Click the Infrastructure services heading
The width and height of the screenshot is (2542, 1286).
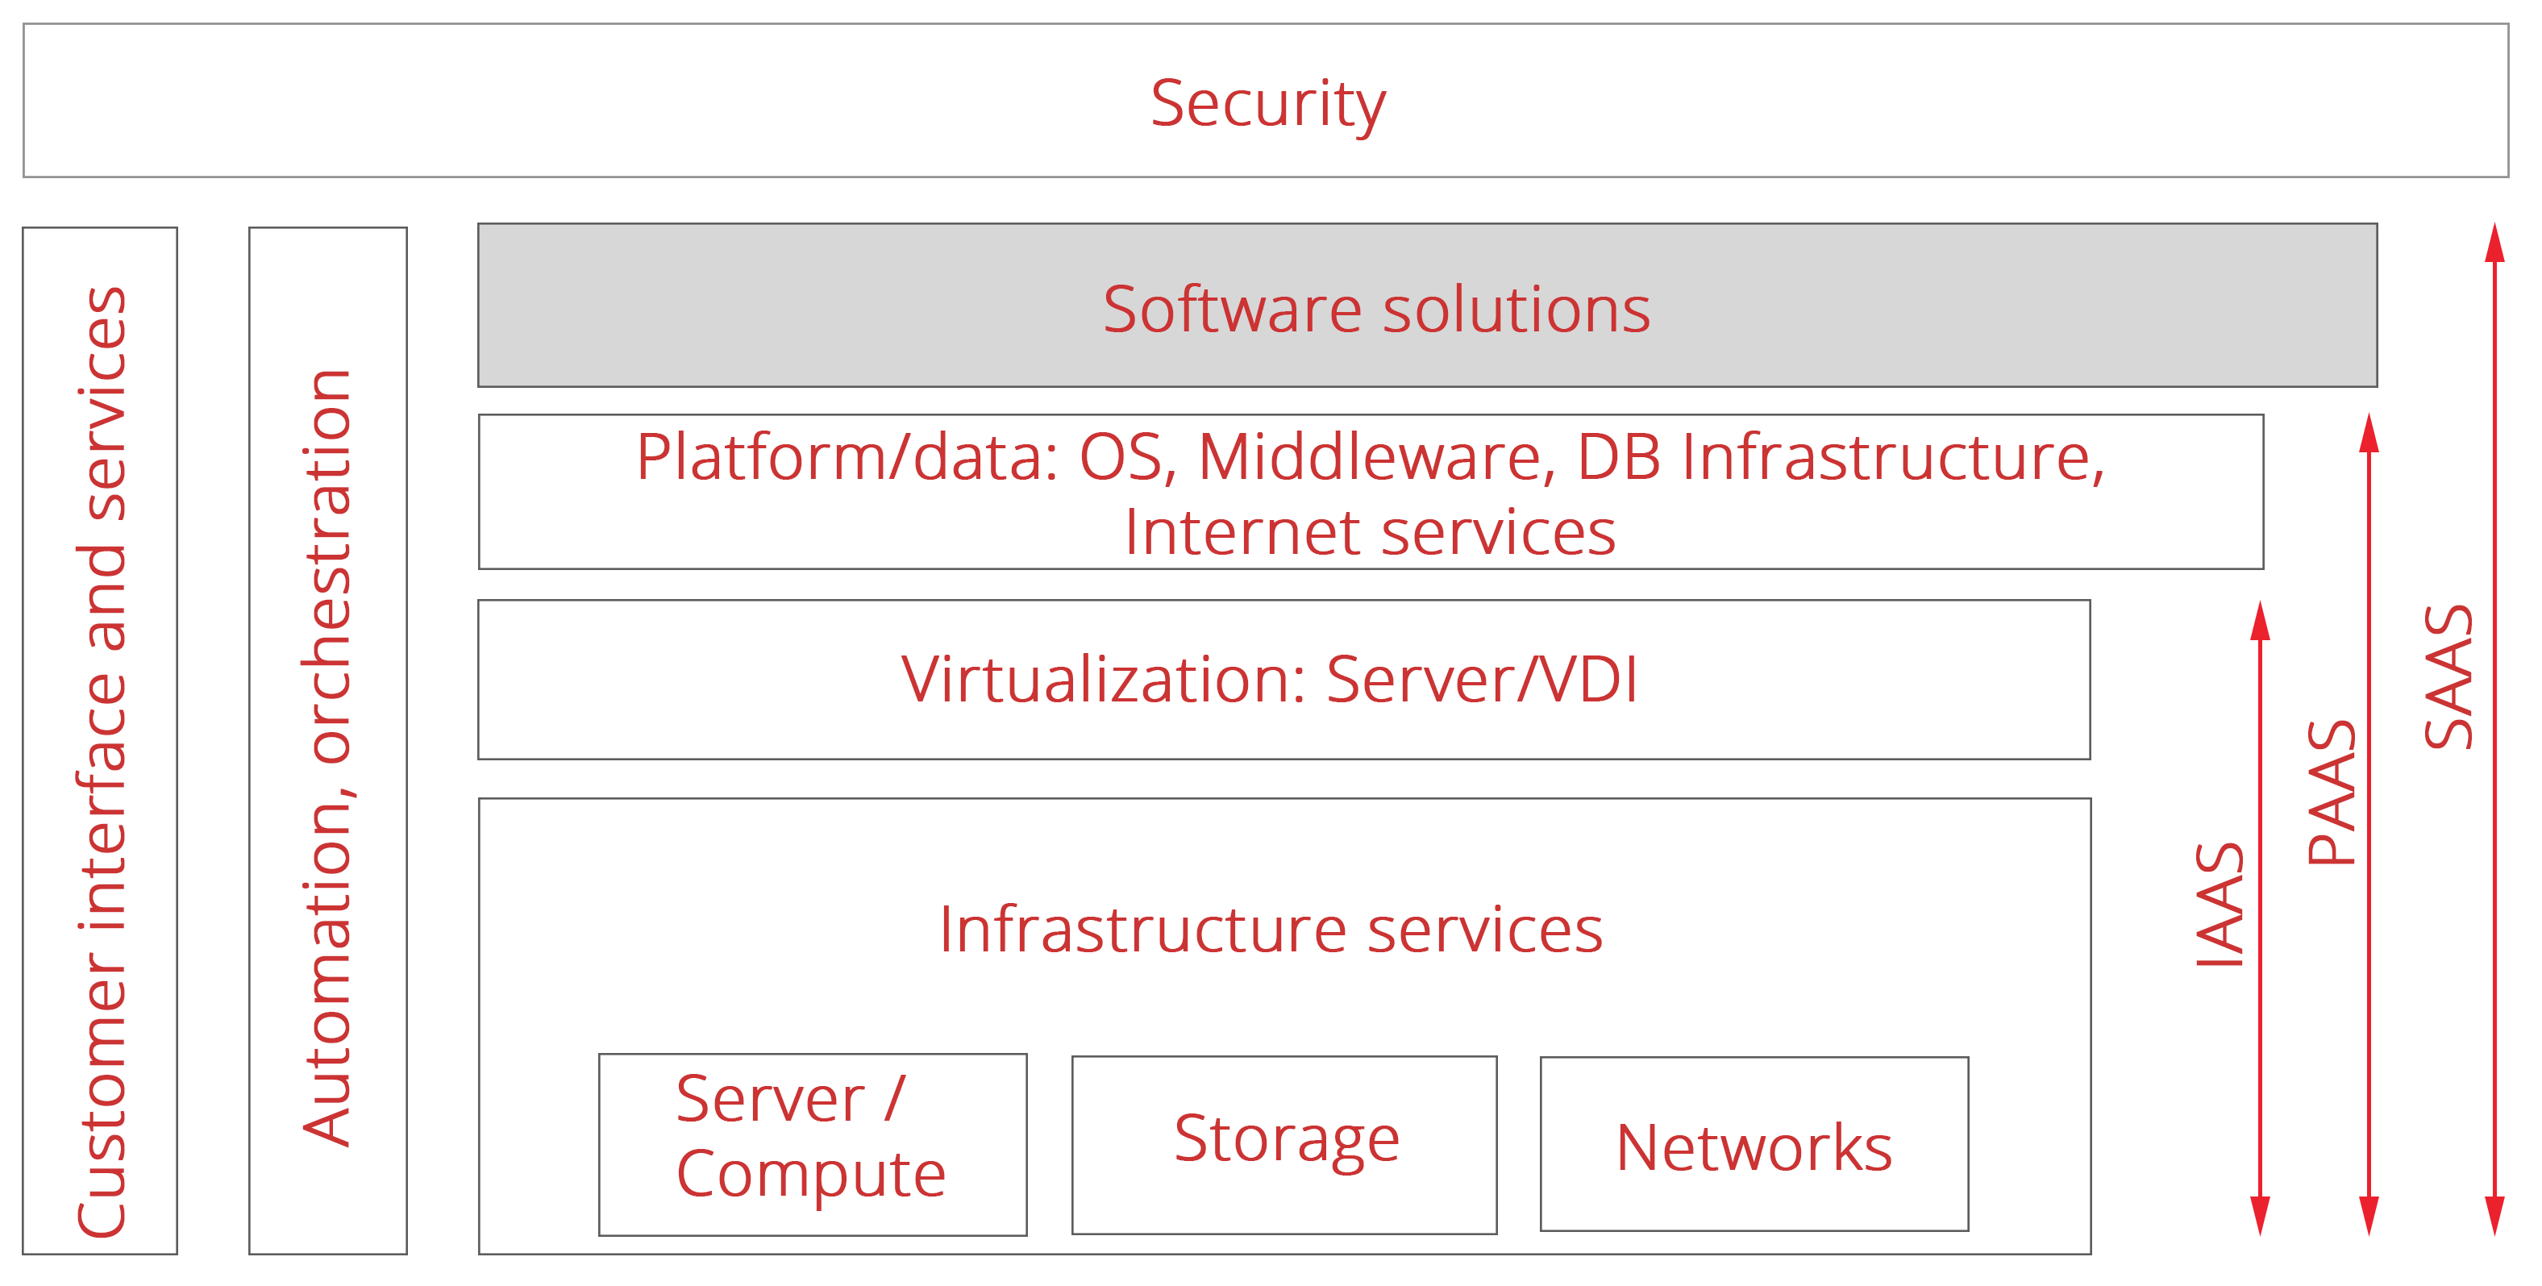[x=1271, y=929]
